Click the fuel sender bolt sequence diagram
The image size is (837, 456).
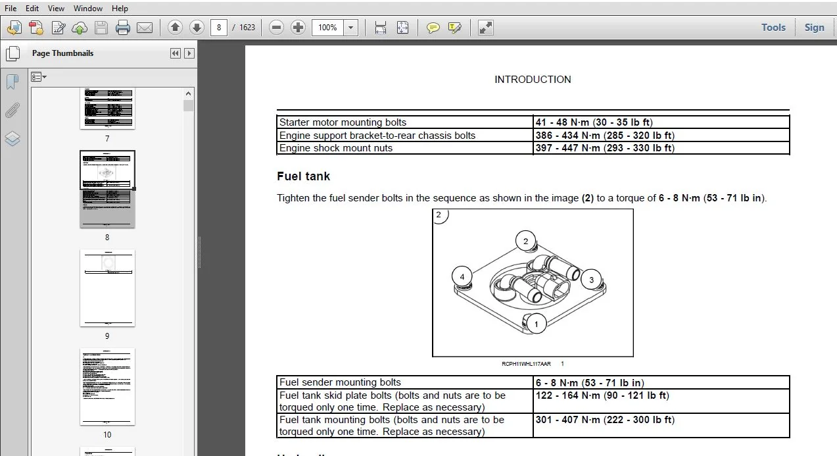tap(533, 283)
